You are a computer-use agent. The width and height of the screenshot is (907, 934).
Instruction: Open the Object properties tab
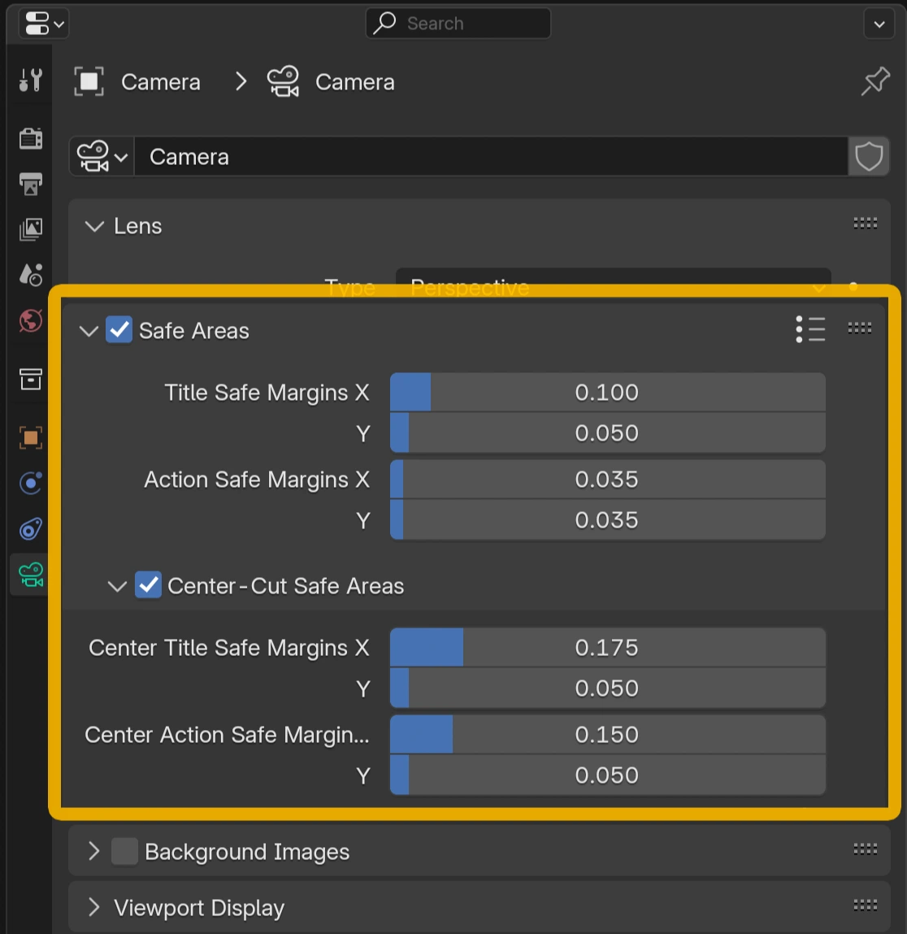(x=31, y=438)
